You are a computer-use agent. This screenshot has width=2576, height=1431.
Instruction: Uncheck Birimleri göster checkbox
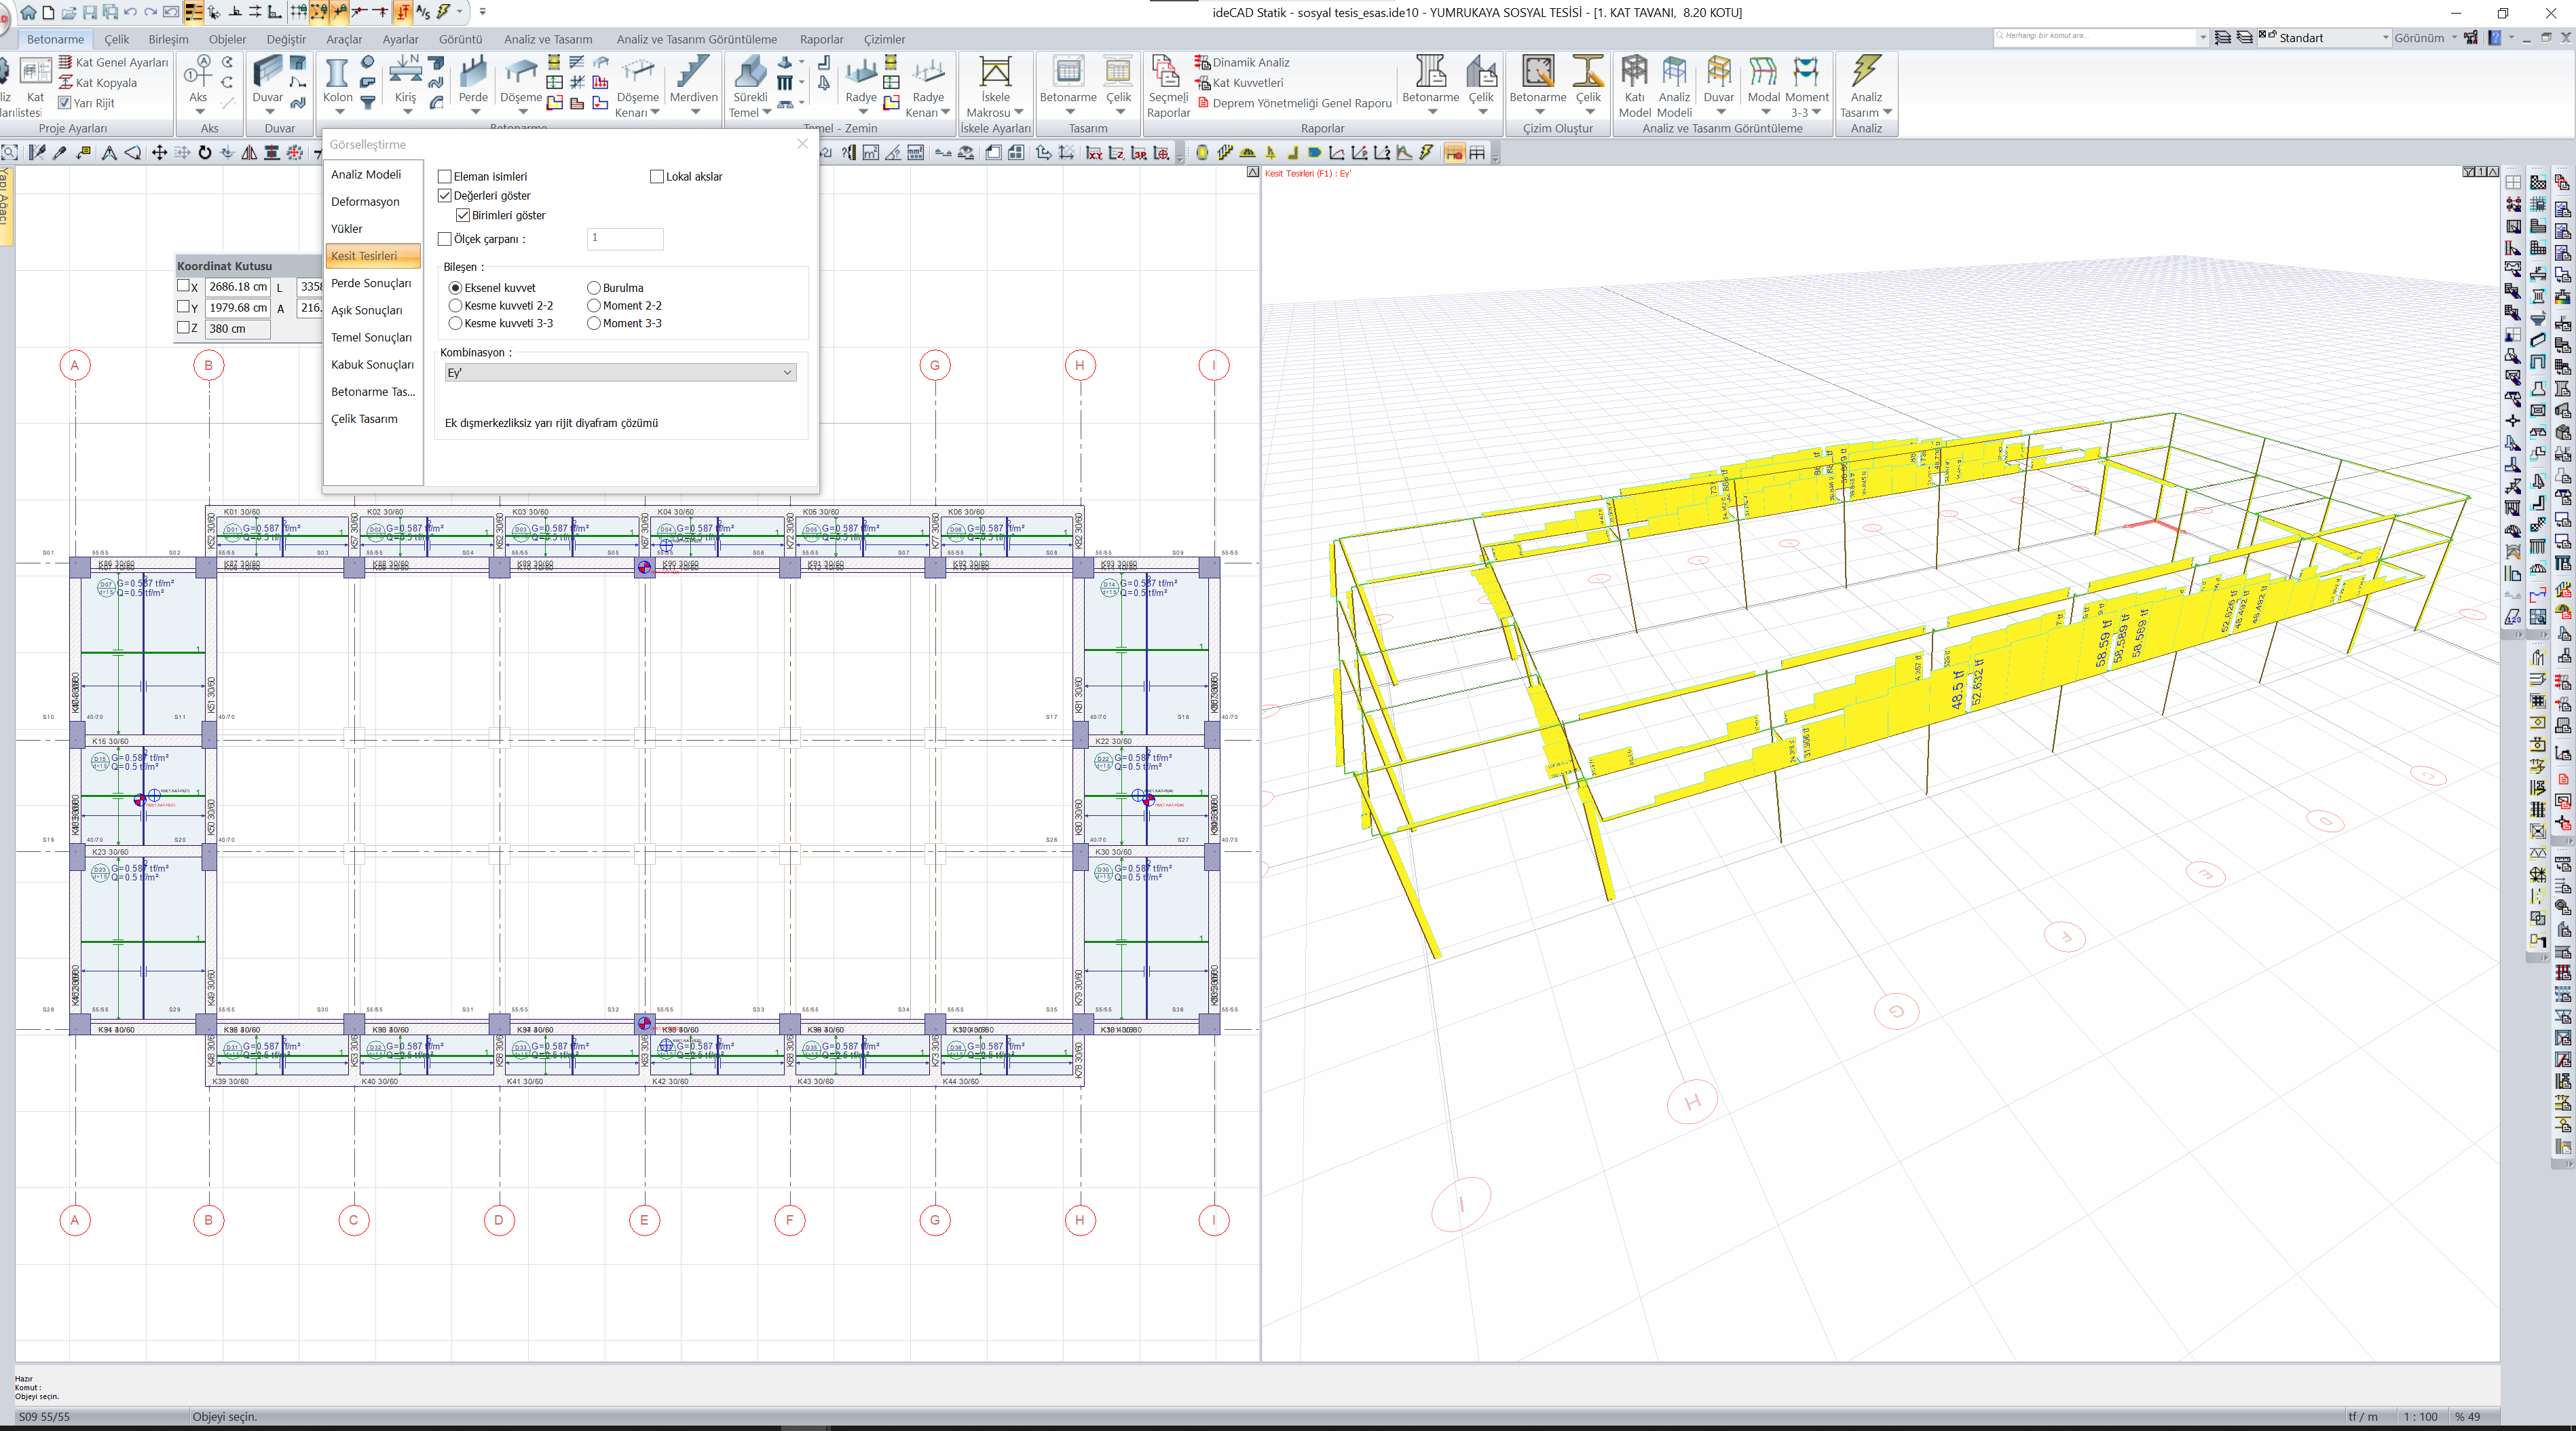(463, 215)
